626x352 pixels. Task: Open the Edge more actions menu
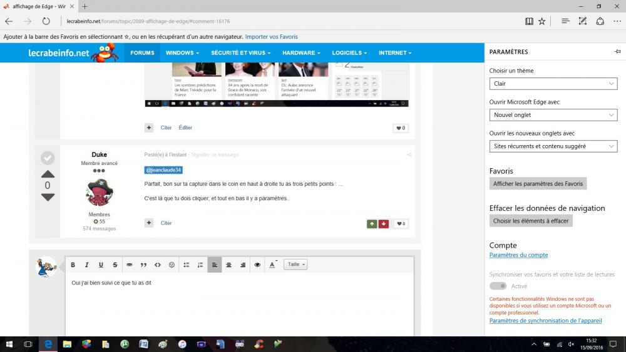(617, 21)
